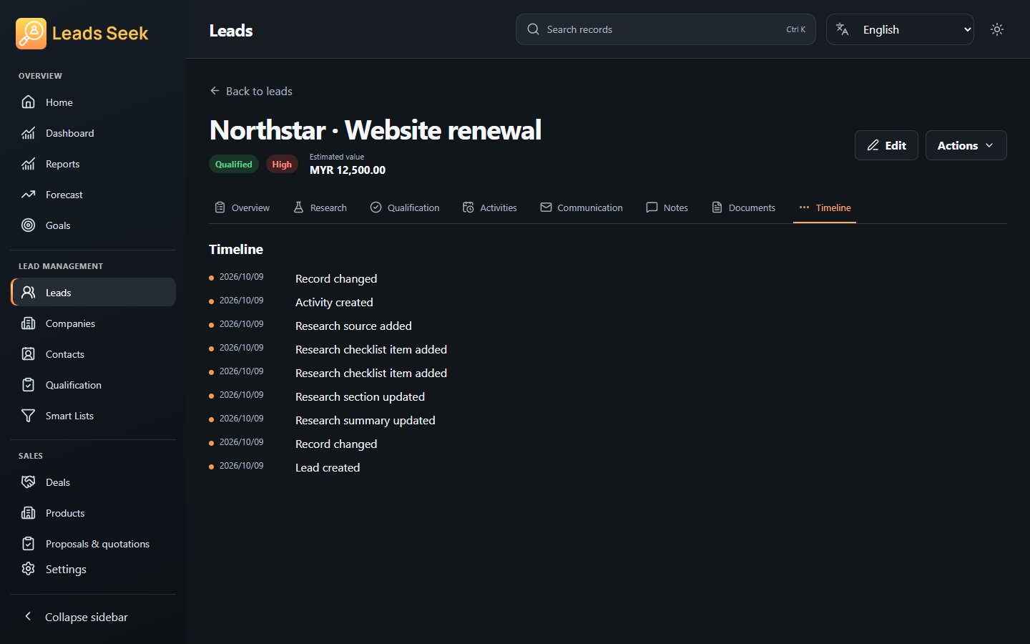
Task: Click the 'Research section updated' timeline entry
Action: click(x=360, y=397)
